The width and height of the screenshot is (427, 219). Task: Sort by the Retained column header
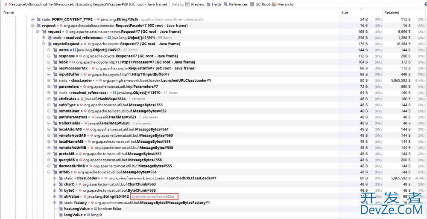[392, 12]
